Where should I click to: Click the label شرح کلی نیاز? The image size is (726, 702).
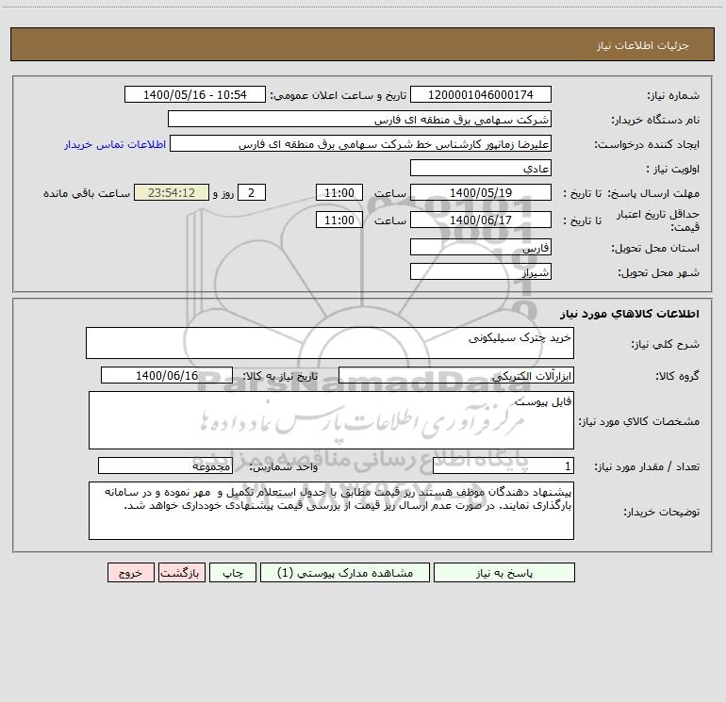click(x=666, y=344)
